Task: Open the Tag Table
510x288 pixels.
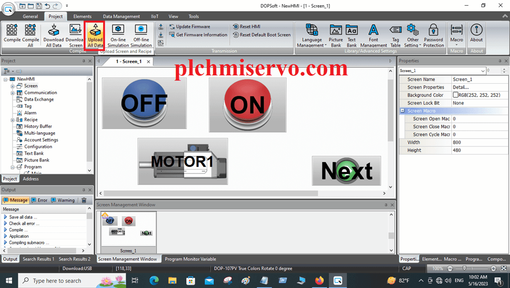Action: click(395, 35)
